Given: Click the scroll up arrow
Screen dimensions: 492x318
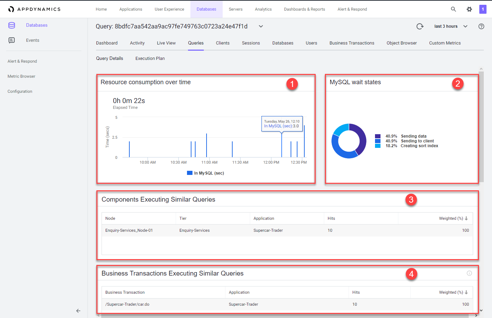Looking at the screenshot, I should [x=481, y=69].
